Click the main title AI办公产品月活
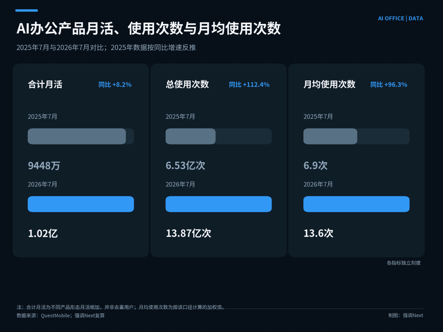The height and width of the screenshot is (332, 443). pyautogui.click(x=65, y=28)
